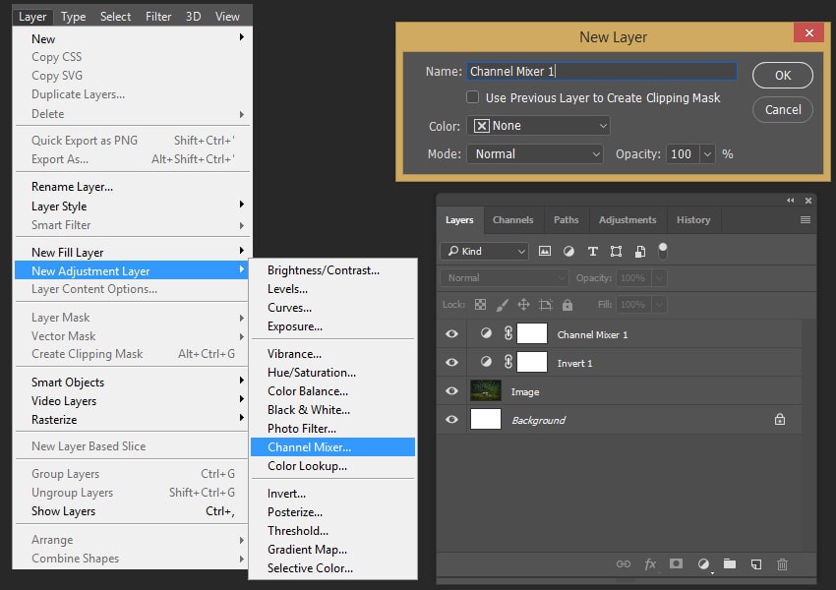Expand the New submenu in Layer menu
The width and height of the screenshot is (836, 590).
click(x=132, y=38)
